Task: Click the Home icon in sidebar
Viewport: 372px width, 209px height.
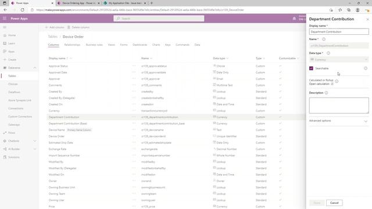Action: click(x=5, y=35)
